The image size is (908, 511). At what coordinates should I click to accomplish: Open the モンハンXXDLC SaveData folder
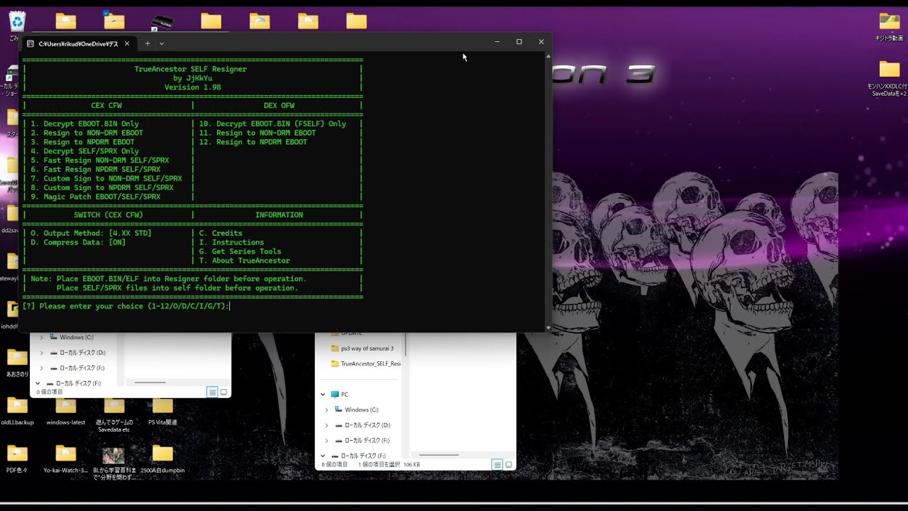pos(890,78)
